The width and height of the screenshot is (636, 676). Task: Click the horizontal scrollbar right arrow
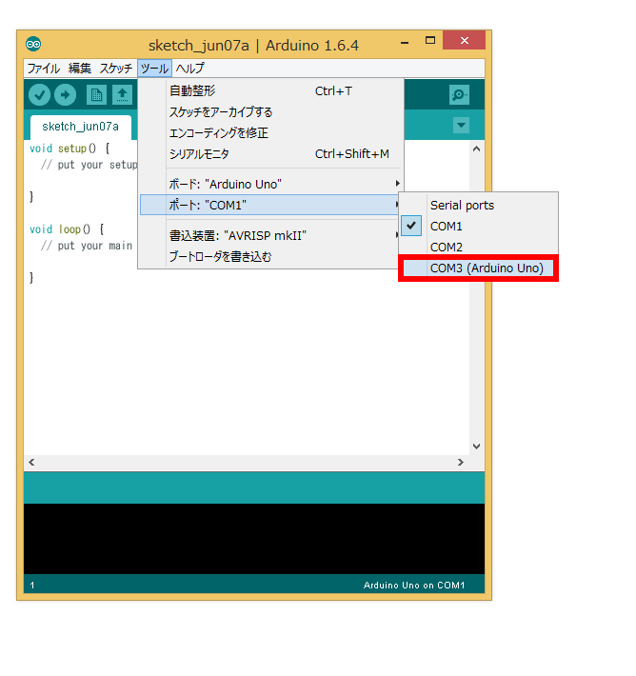(461, 462)
